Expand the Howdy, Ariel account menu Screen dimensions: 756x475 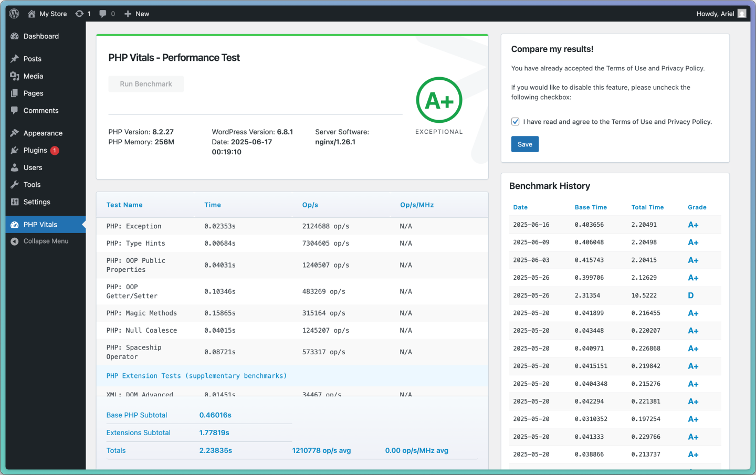click(715, 14)
